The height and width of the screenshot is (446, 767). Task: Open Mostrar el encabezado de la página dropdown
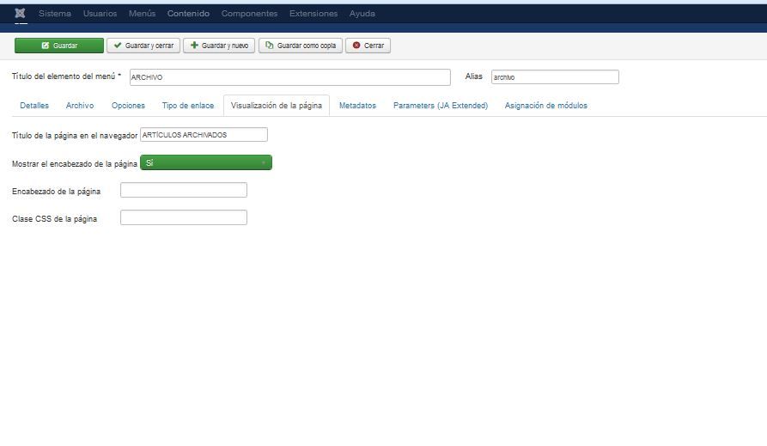click(x=206, y=162)
